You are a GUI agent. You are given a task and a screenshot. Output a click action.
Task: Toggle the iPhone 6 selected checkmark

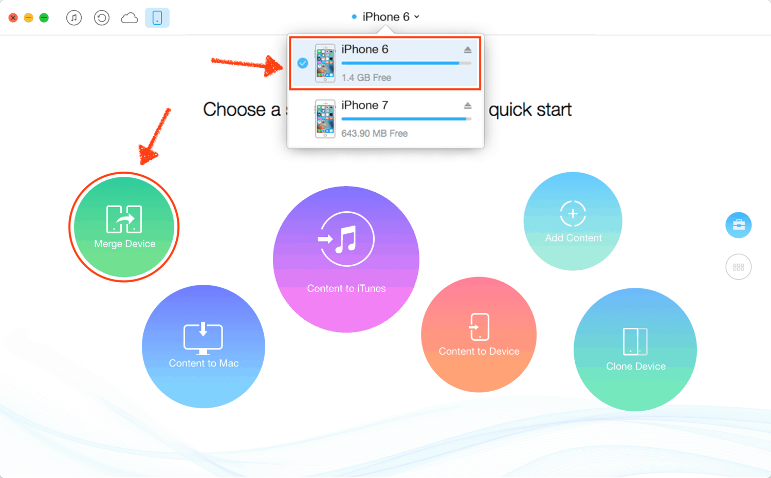(x=303, y=63)
